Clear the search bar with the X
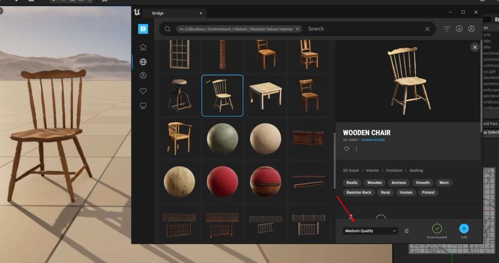 427,29
